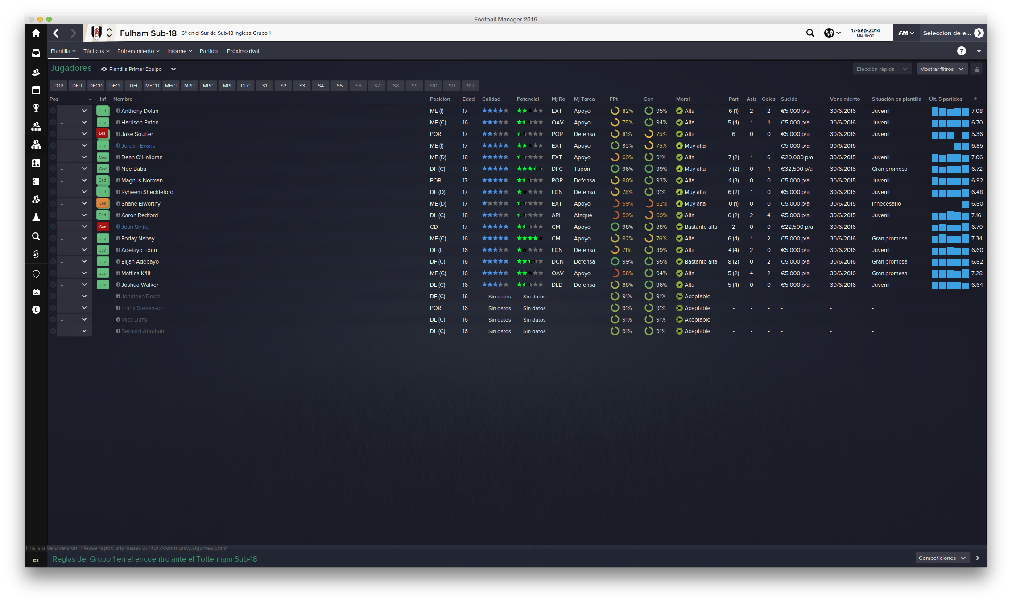Open the scouting magnifier sidebar icon
The width and height of the screenshot is (1012, 603).
click(36, 236)
